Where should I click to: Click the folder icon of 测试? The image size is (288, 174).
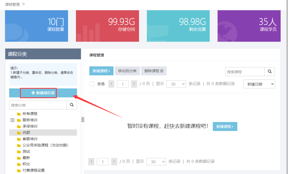[x=19, y=152]
